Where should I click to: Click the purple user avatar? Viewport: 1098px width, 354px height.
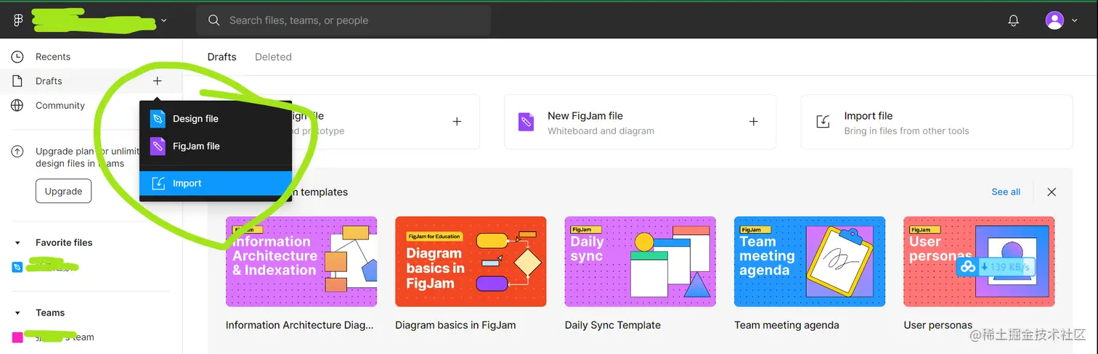click(x=1054, y=20)
